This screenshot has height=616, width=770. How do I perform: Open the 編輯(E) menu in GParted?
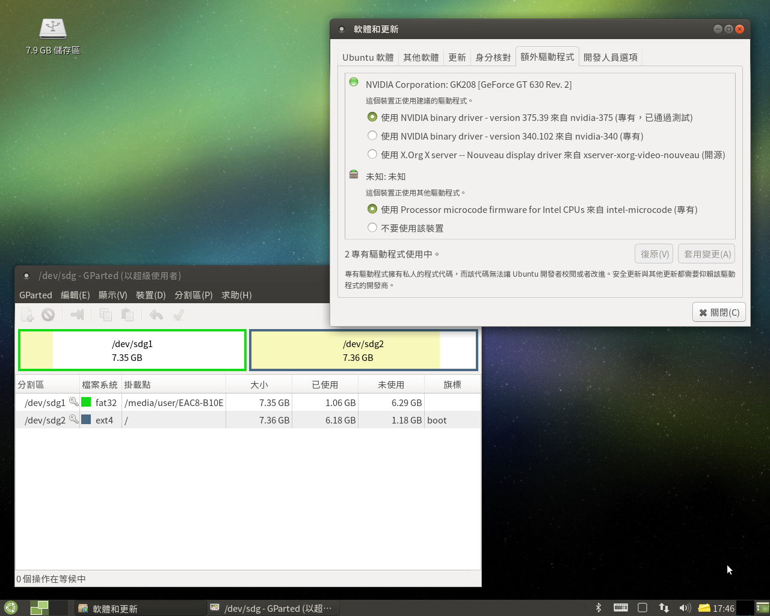point(75,295)
